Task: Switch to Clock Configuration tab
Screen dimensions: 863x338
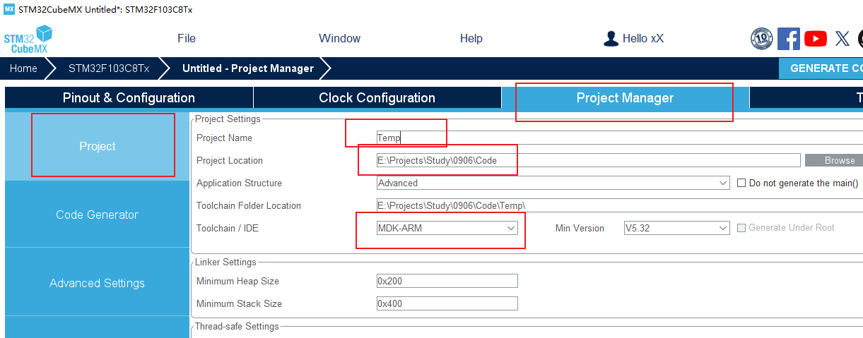Action: (x=377, y=98)
